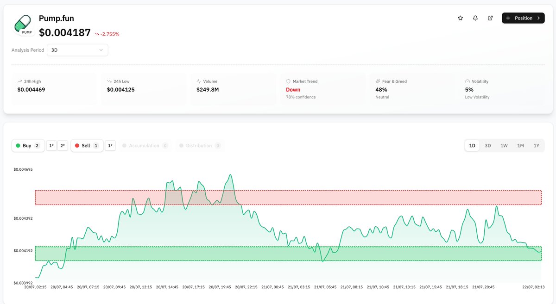Click the green buy zone band
The height and width of the screenshot is (304, 556).
tap(288, 254)
